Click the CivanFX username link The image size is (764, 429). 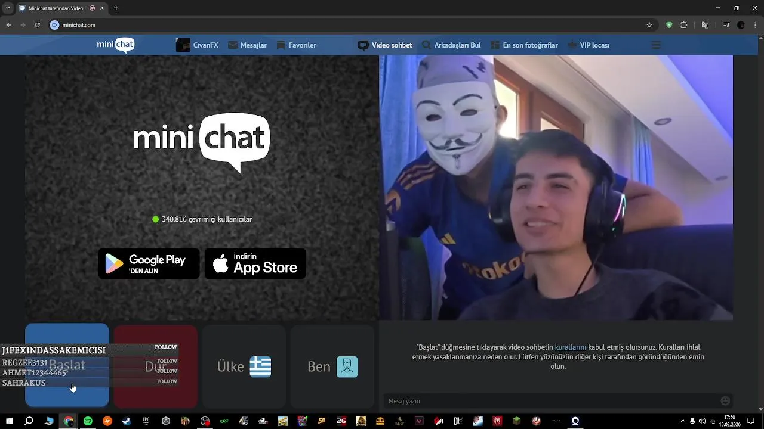[206, 45]
